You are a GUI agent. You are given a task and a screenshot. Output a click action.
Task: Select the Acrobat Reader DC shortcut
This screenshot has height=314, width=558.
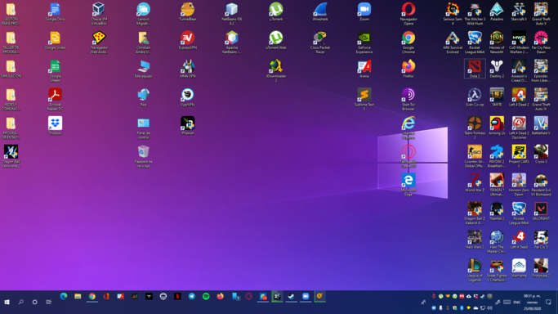[56, 100]
